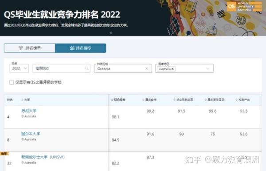Click the 推荐 badge on UNSW row

point(4,154)
